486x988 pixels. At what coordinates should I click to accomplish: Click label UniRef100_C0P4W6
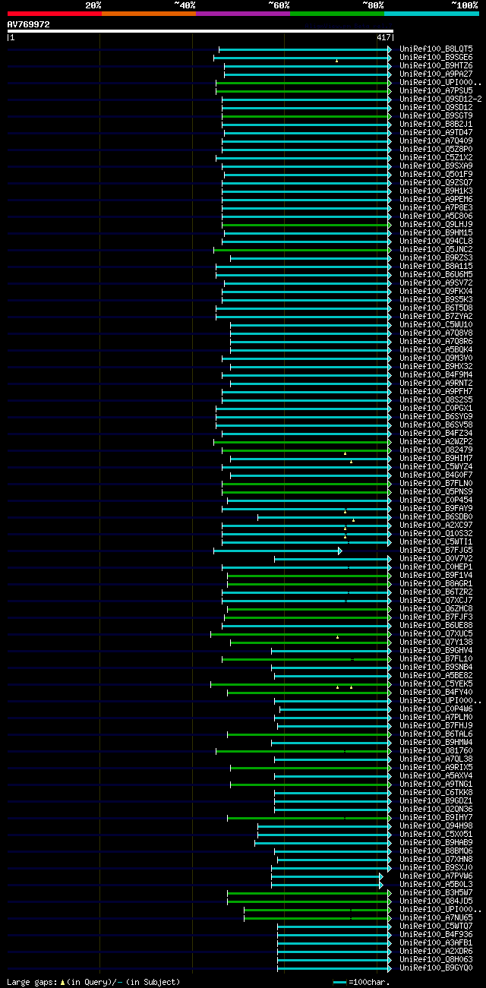(x=436, y=709)
